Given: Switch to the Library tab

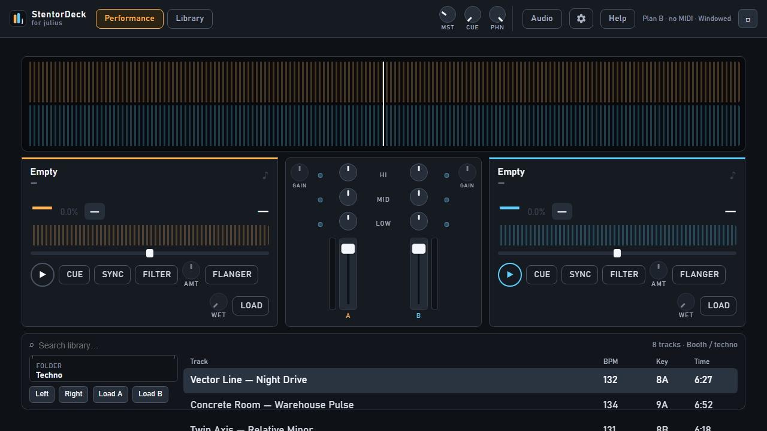Looking at the screenshot, I should [190, 19].
